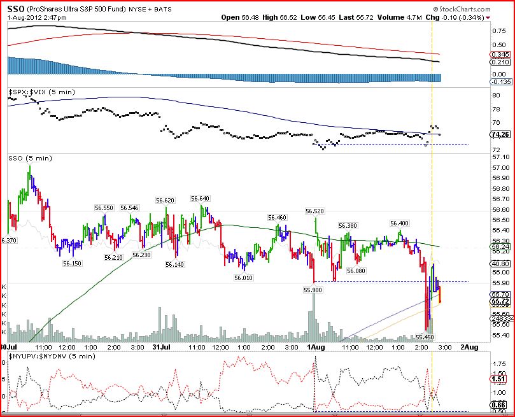Click the 40.80 axis value tag
The width and height of the screenshot is (515, 417).
pos(500,264)
